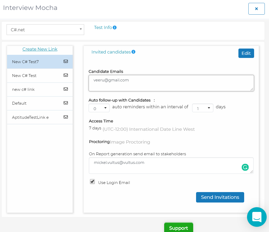Viewport: 269px width, 232px height.
Task: Click the green Support button
Action: [x=179, y=227]
